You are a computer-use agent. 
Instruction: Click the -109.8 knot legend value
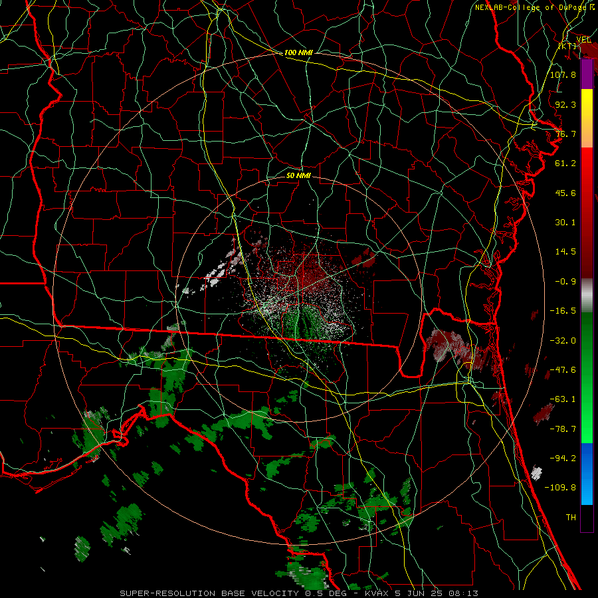[560, 488]
